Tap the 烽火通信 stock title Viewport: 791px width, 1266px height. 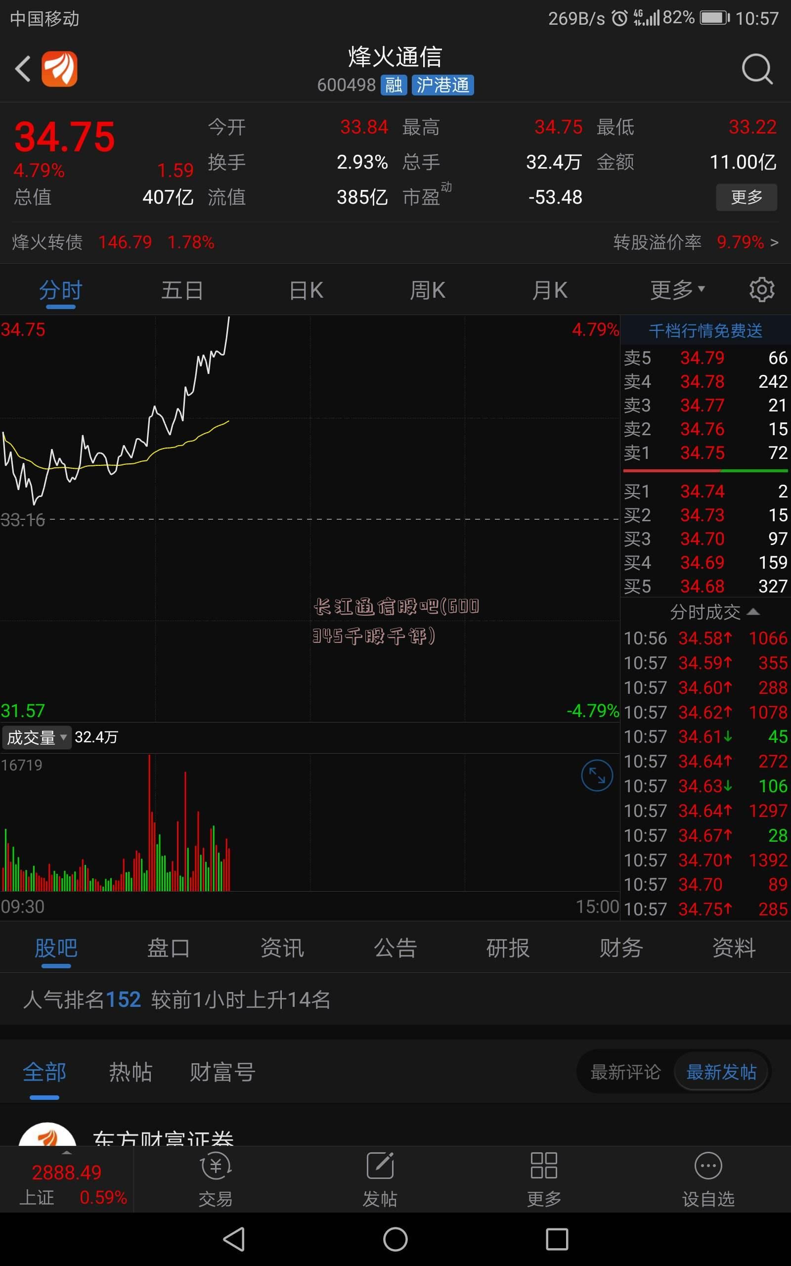coord(395,56)
